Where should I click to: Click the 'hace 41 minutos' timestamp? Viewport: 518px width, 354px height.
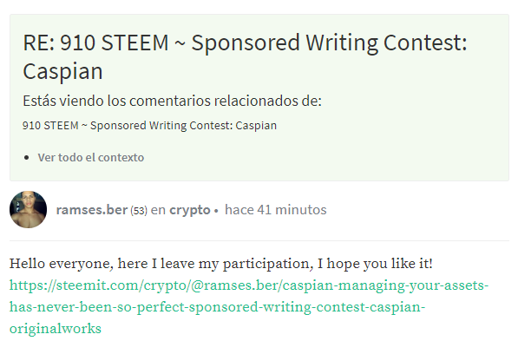point(276,210)
